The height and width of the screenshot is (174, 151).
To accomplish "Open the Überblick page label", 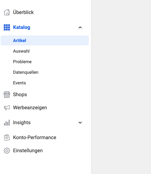I will (23, 12).
